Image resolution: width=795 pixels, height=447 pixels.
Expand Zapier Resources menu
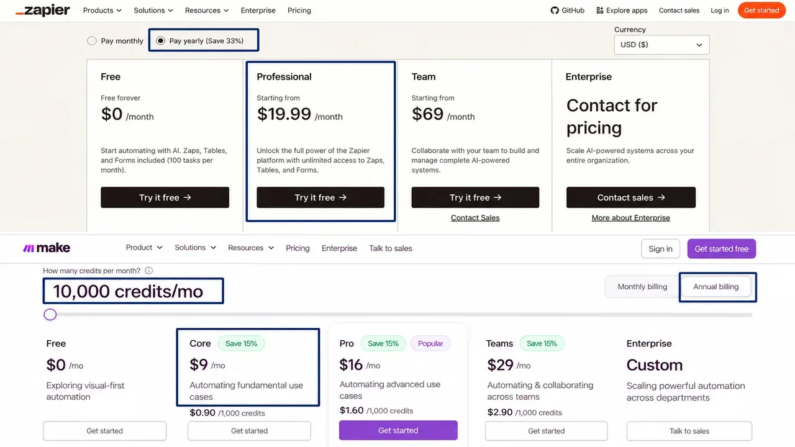[x=207, y=11]
